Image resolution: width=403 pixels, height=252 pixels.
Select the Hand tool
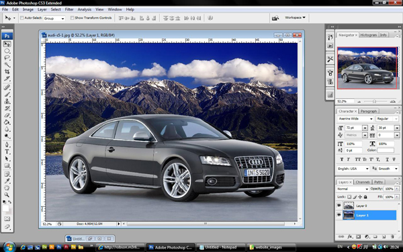(x=7, y=188)
